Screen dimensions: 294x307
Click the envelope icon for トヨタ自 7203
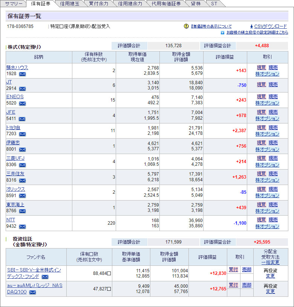point(22,134)
